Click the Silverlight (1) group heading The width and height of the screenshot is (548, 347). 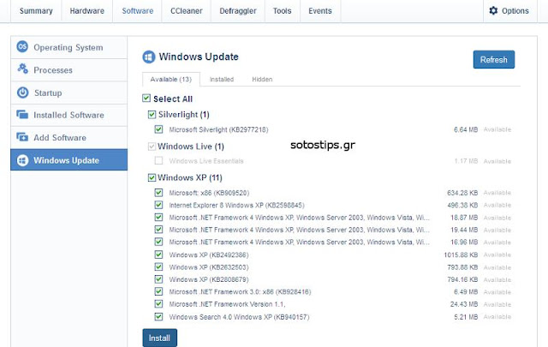(184, 115)
